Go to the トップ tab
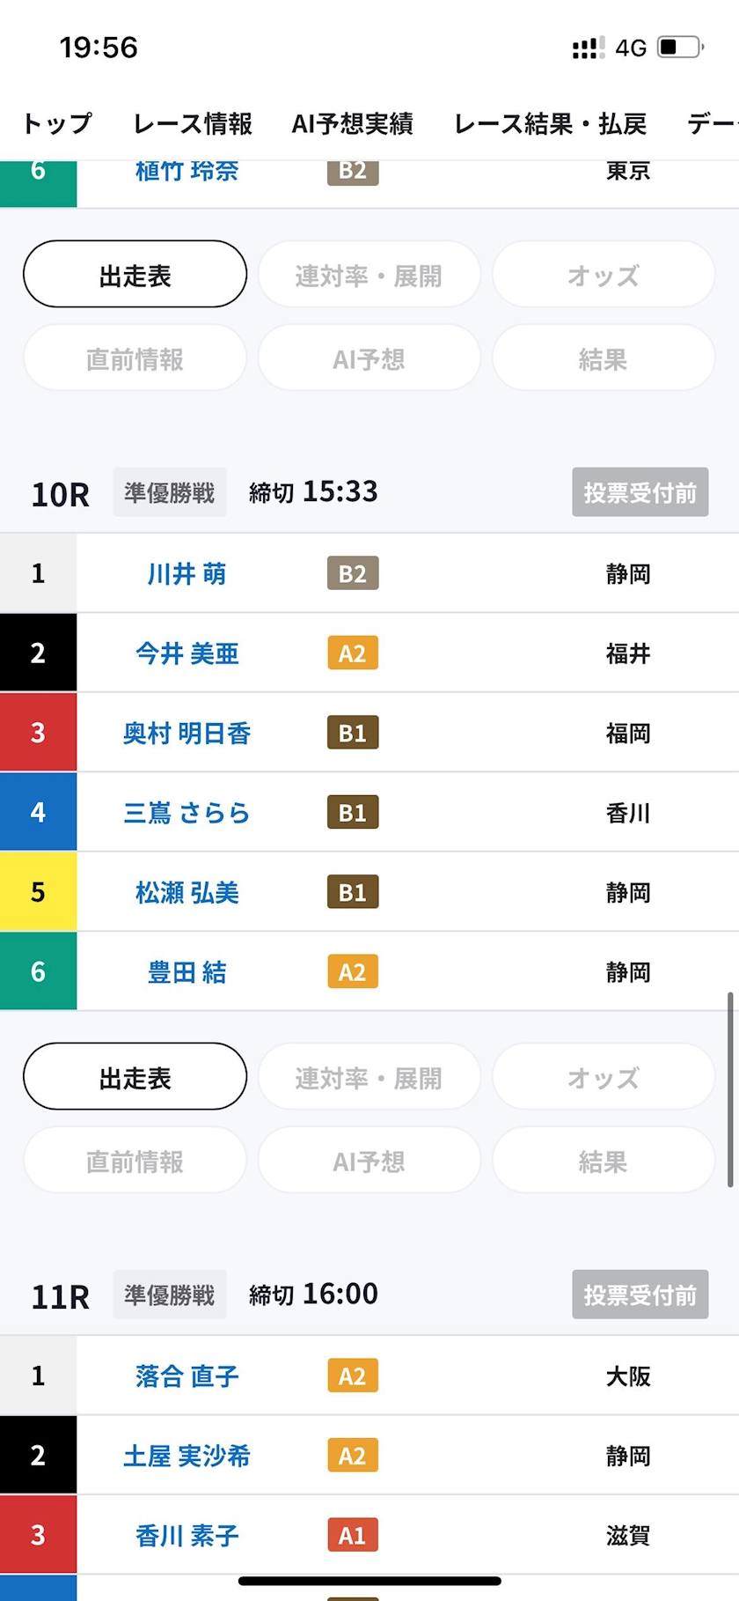 click(57, 124)
